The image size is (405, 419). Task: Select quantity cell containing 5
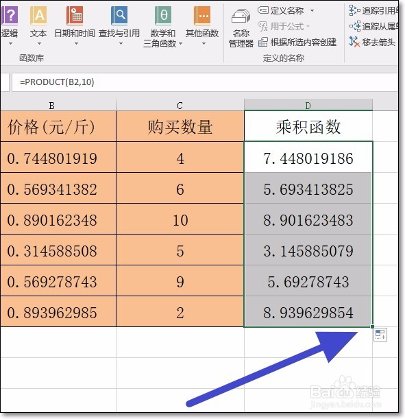tap(180, 250)
